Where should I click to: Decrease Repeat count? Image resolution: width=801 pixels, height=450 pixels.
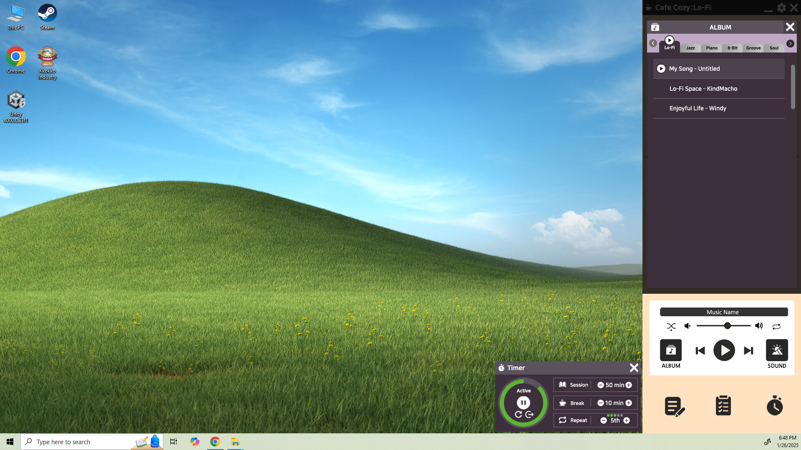[x=603, y=421]
